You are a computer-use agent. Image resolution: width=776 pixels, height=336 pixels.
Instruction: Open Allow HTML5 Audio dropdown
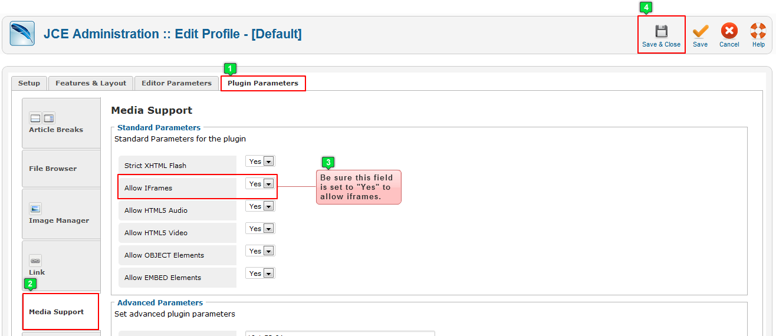[260, 206]
